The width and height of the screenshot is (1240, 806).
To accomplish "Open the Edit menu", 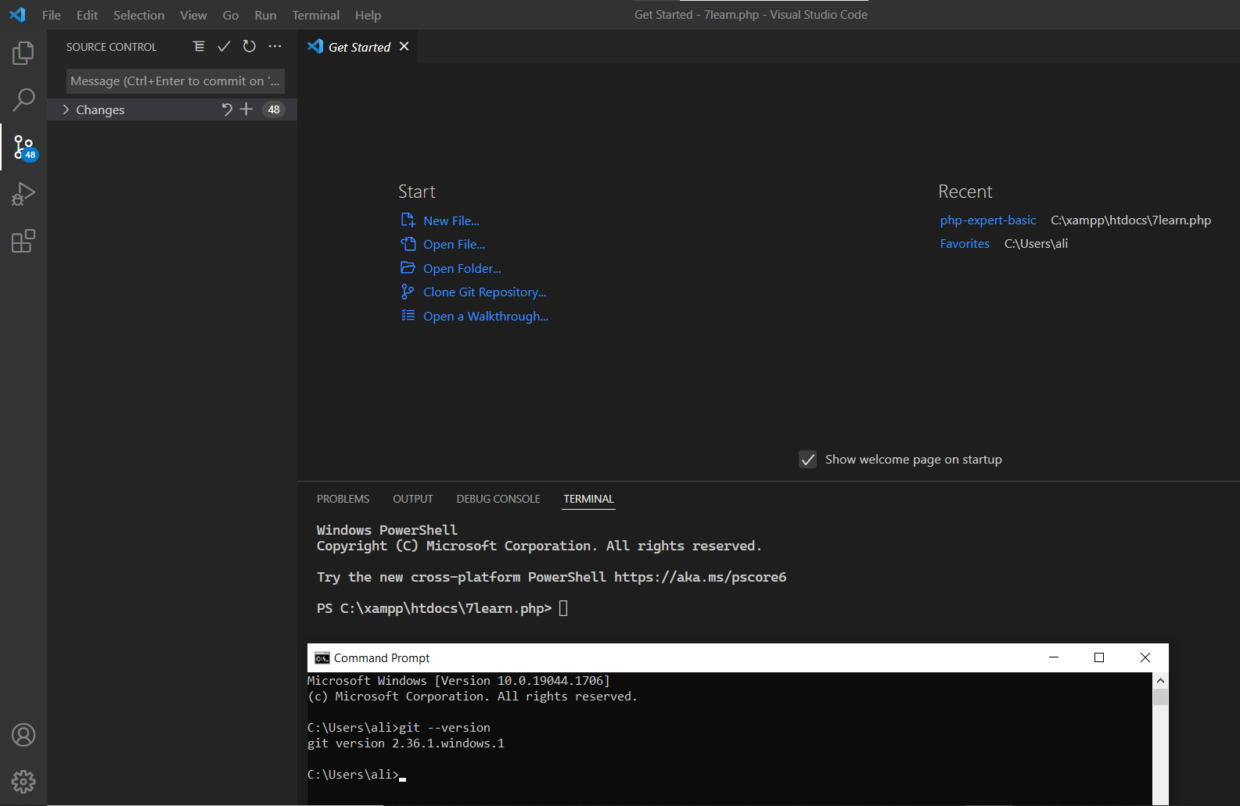I will coord(87,15).
